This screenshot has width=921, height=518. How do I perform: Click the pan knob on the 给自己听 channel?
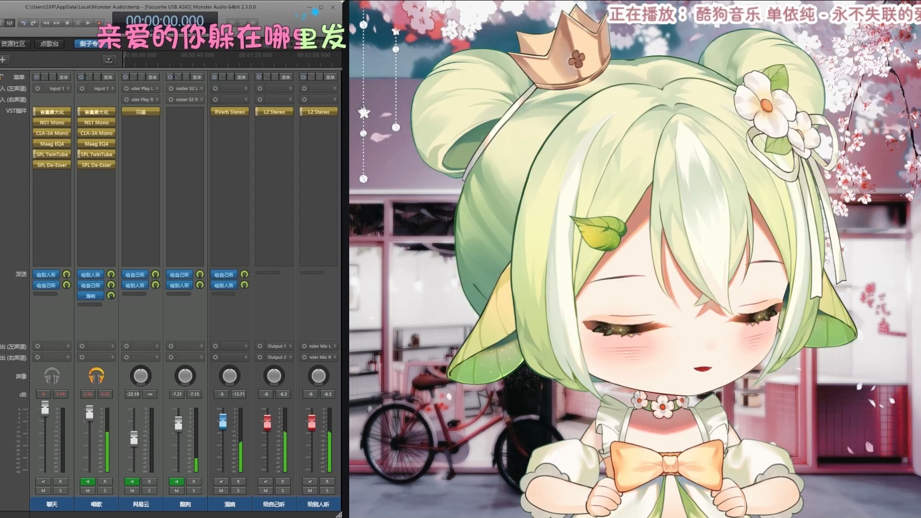click(274, 376)
